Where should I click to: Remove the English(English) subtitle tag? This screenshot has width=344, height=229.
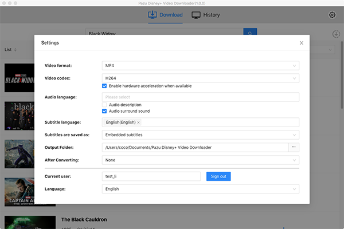138,123
